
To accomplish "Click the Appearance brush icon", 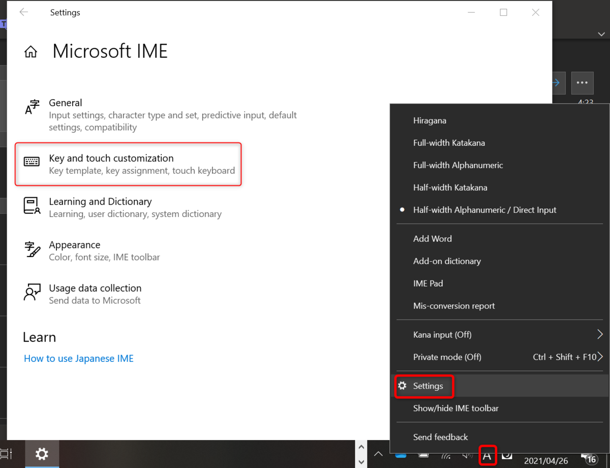I will pos(32,249).
